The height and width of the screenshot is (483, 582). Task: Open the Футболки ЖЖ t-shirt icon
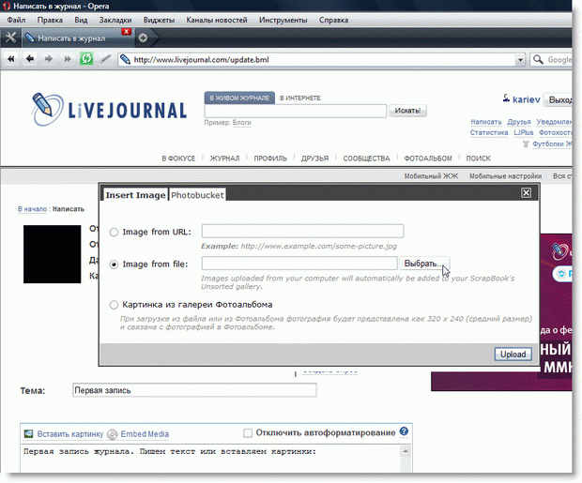tap(526, 143)
